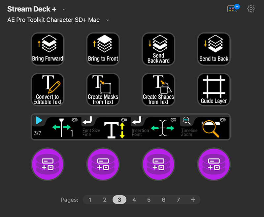The width and height of the screenshot is (264, 217).
Task: Go to page 2
Action: pos(105,200)
